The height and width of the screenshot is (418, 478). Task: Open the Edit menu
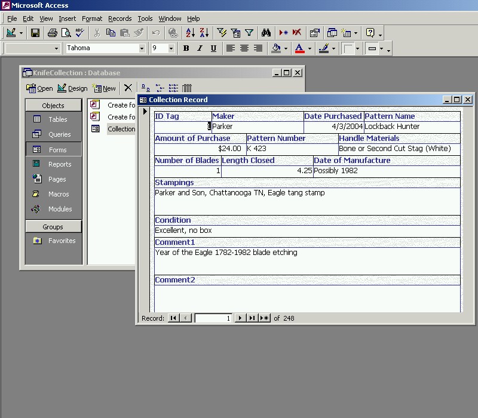pos(28,19)
